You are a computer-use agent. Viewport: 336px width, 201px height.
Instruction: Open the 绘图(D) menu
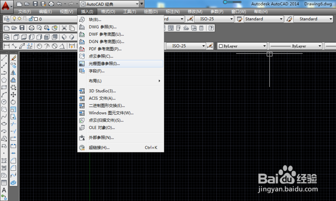(x=151, y=11)
